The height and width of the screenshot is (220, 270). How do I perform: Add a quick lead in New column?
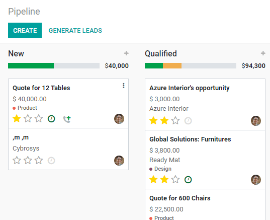pyautogui.click(x=126, y=53)
